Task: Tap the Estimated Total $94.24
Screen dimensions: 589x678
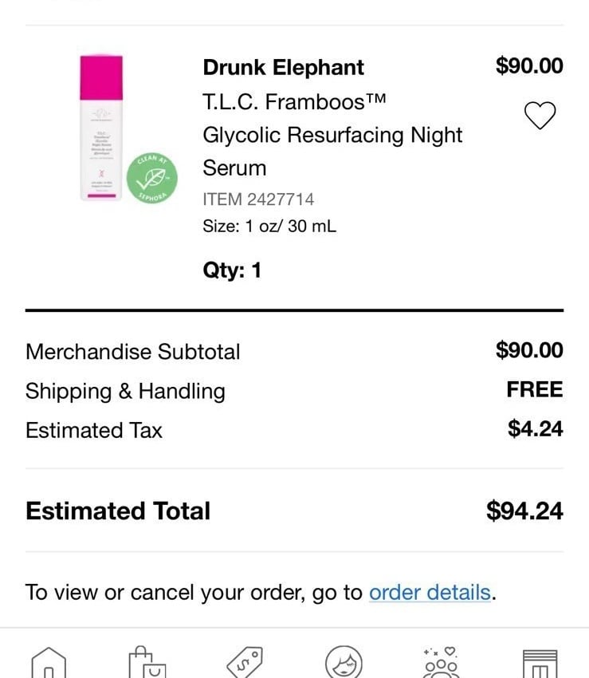Action: (x=524, y=510)
